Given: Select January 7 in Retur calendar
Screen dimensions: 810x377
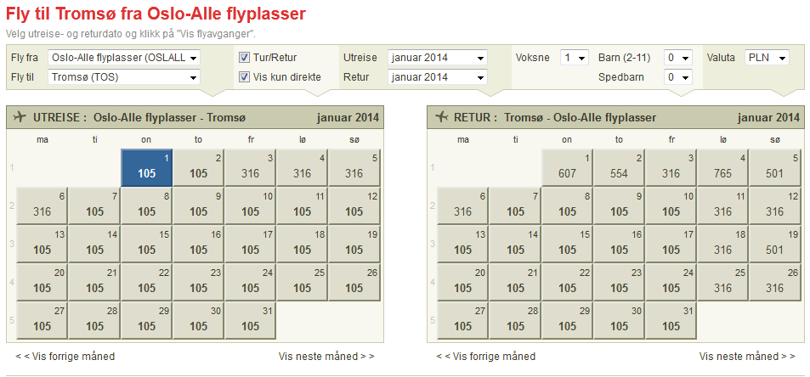Looking at the screenshot, I should click(515, 205).
